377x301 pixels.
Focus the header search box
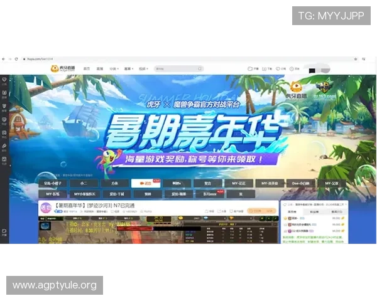point(178,69)
